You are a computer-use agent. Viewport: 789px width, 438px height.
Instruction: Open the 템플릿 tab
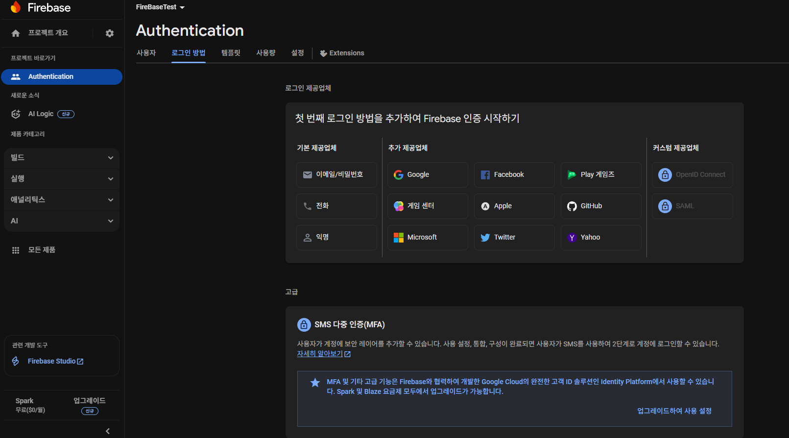(231, 53)
